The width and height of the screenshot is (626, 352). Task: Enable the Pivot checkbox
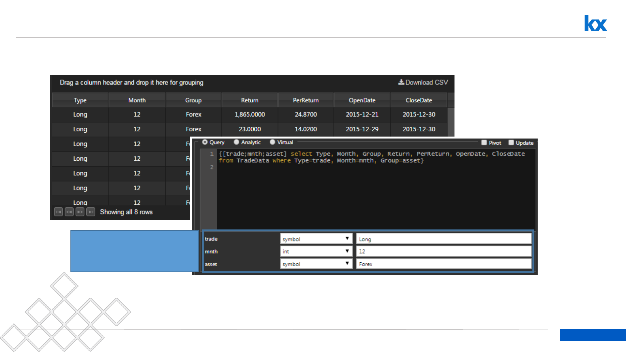point(484,142)
